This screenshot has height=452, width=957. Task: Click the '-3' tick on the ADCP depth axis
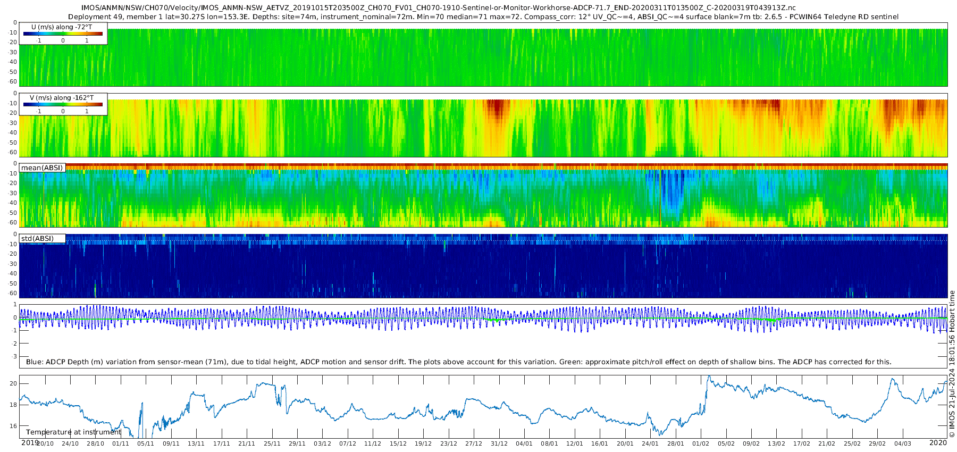(x=14, y=357)
